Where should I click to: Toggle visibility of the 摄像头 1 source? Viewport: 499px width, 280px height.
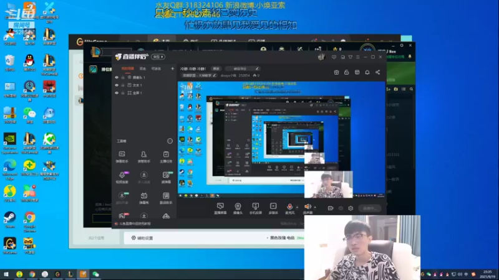(x=117, y=77)
